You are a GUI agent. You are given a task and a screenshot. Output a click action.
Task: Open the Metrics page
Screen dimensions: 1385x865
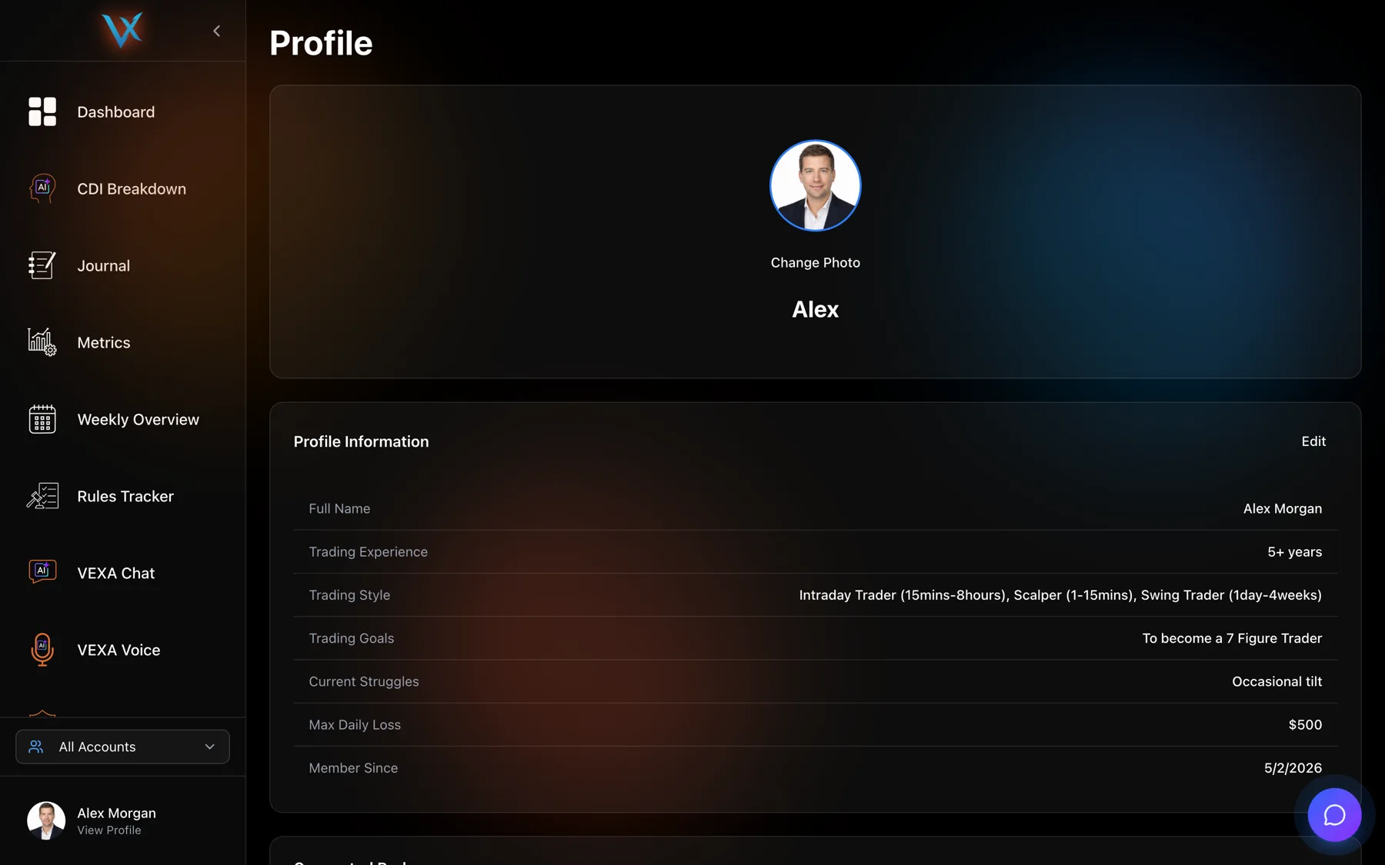pyautogui.click(x=104, y=343)
